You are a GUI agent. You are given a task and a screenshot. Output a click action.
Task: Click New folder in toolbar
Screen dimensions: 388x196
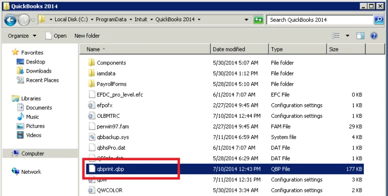pyautogui.click(x=87, y=36)
